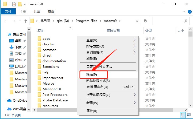Screen dimensions: 193x119
Task: Expand the ribbon chevron
Action: pos(184,12)
